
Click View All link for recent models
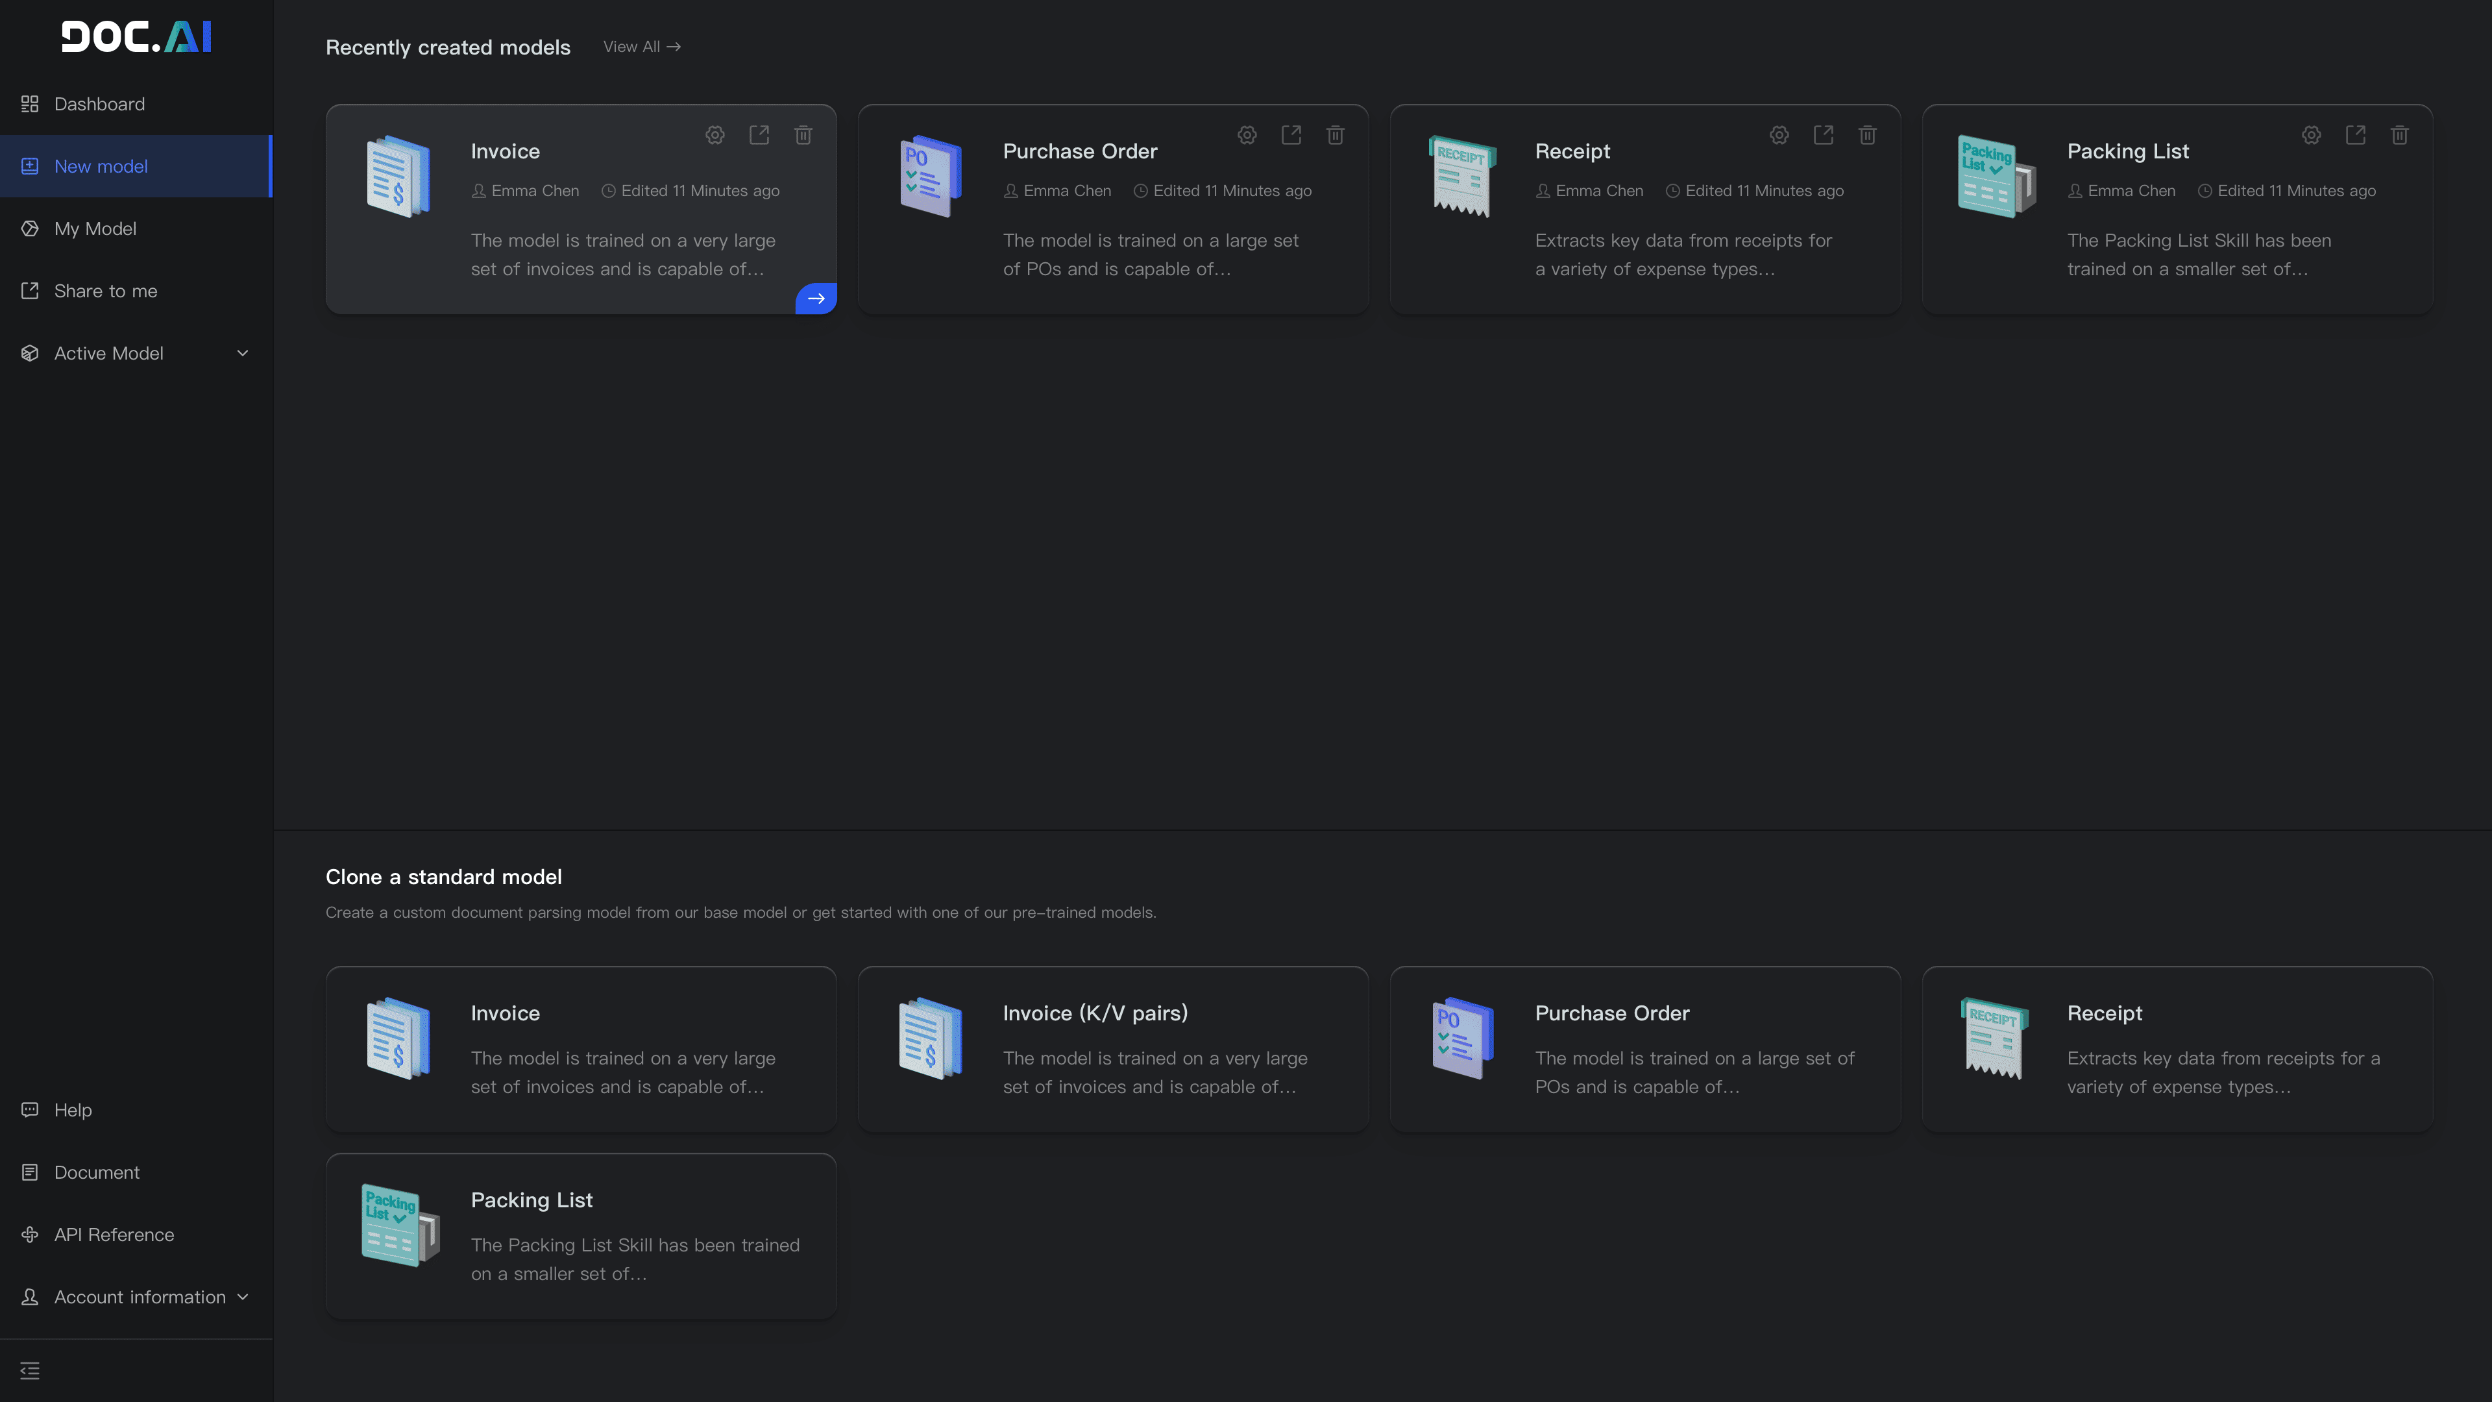click(641, 47)
